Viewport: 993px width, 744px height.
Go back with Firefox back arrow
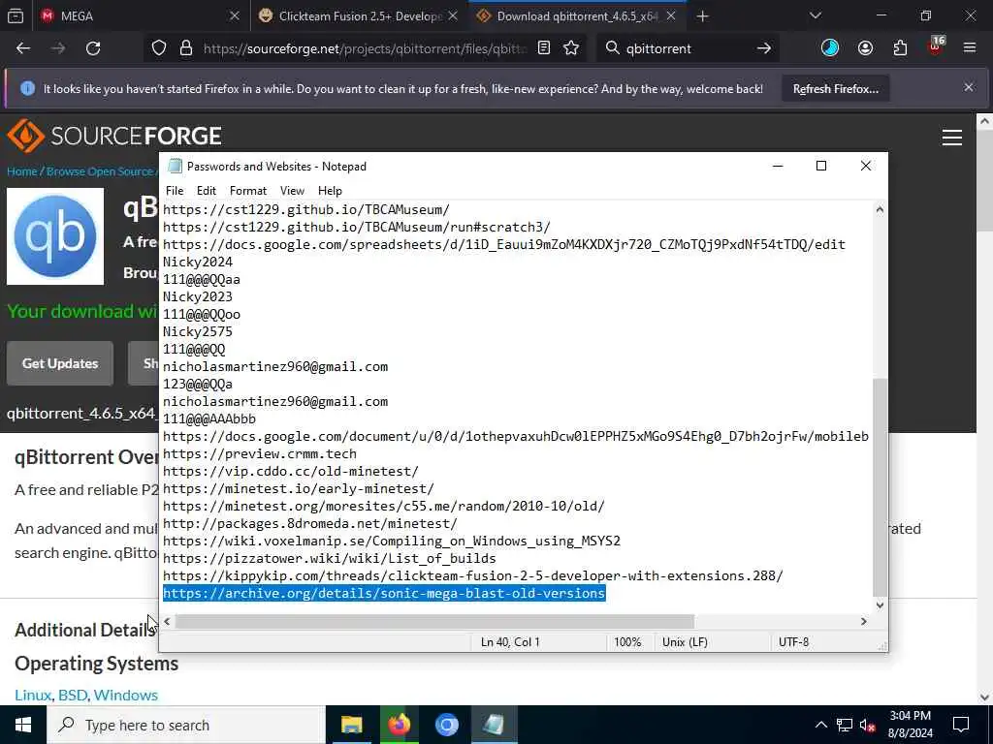[x=23, y=48]
